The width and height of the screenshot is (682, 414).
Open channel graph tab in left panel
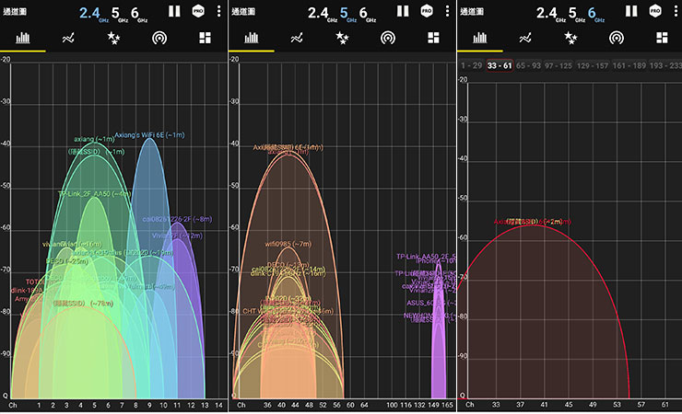pos(23,39)
